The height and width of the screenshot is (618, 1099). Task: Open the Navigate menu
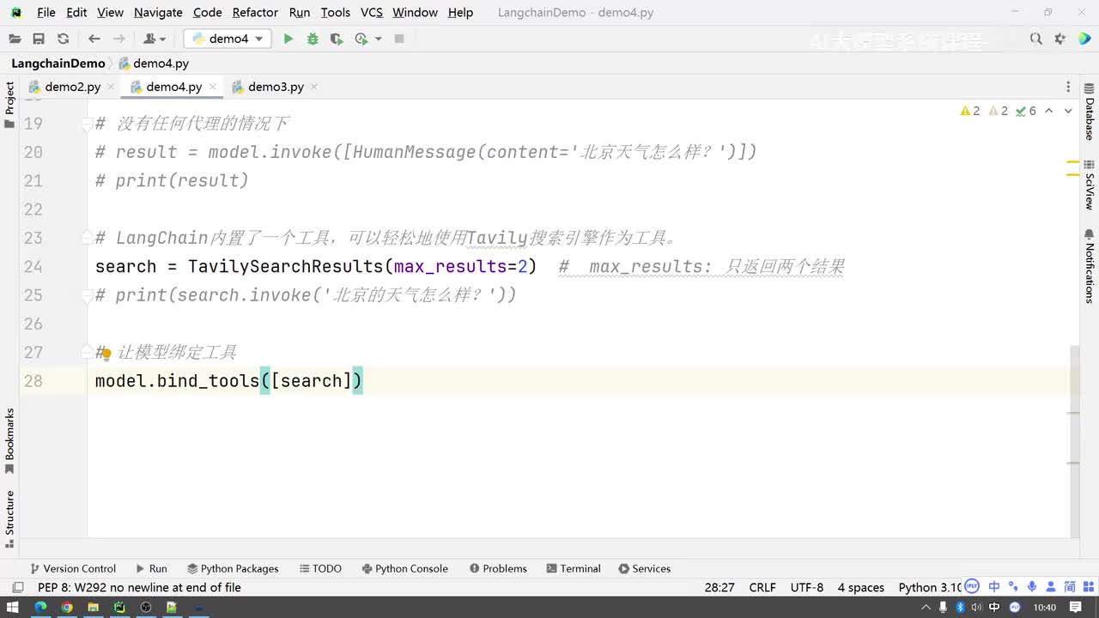[158, 12]
